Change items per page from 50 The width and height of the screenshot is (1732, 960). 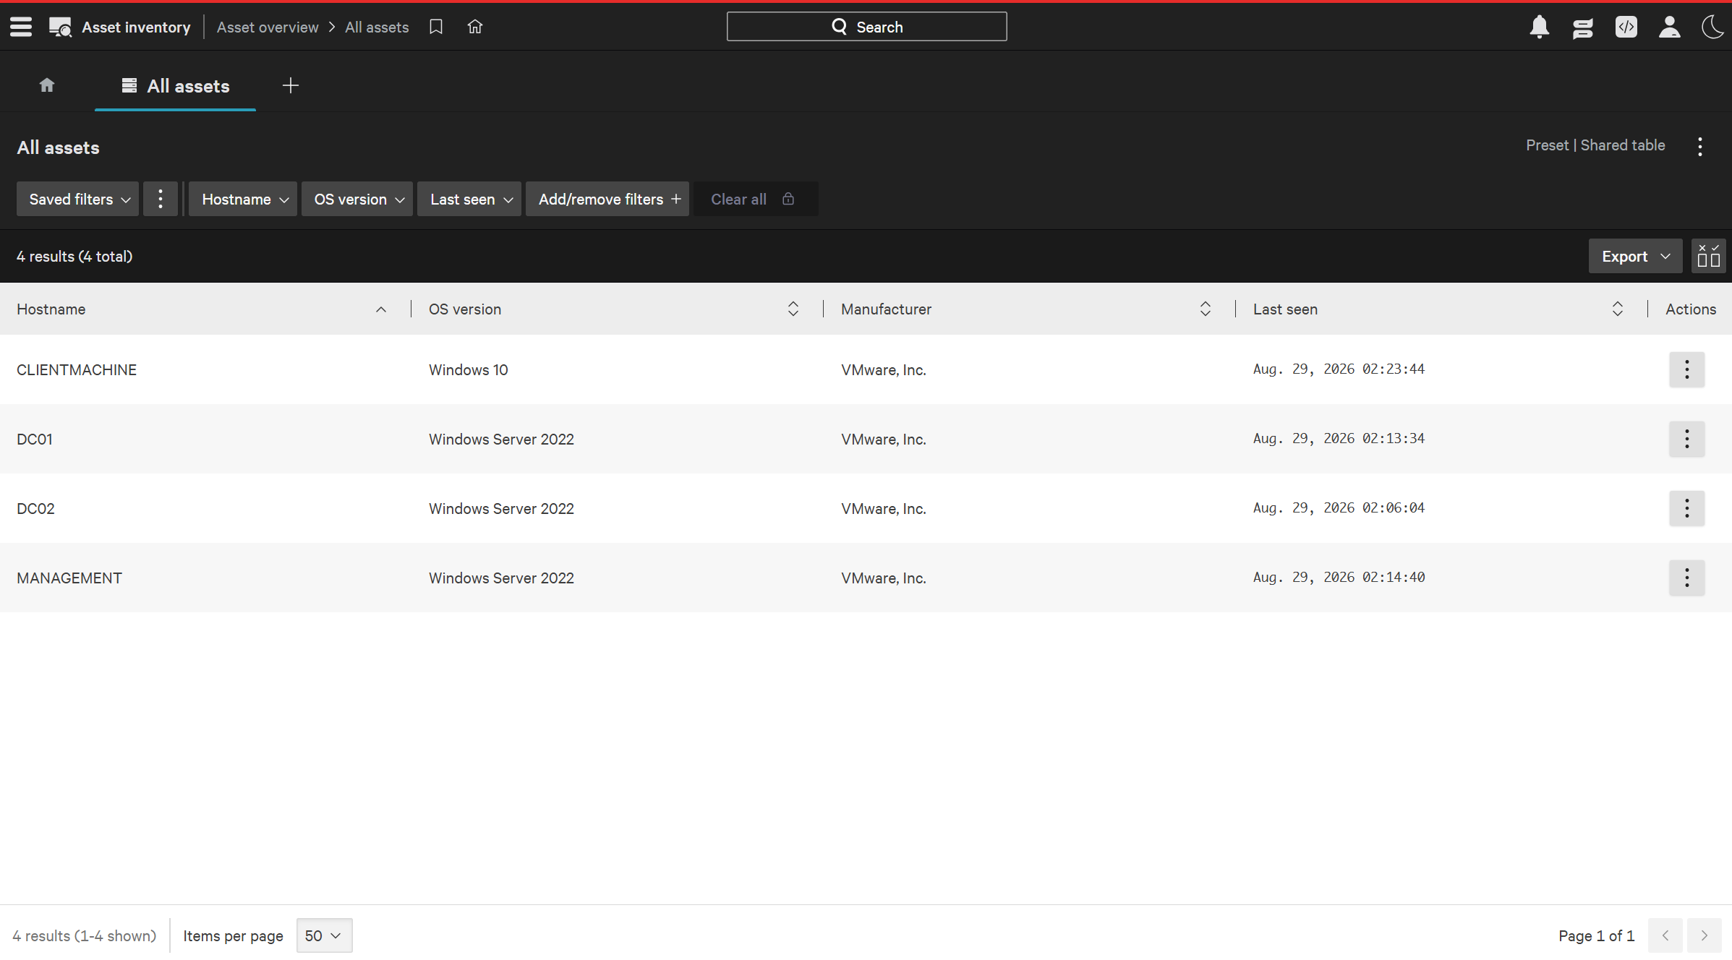(324, 935)
